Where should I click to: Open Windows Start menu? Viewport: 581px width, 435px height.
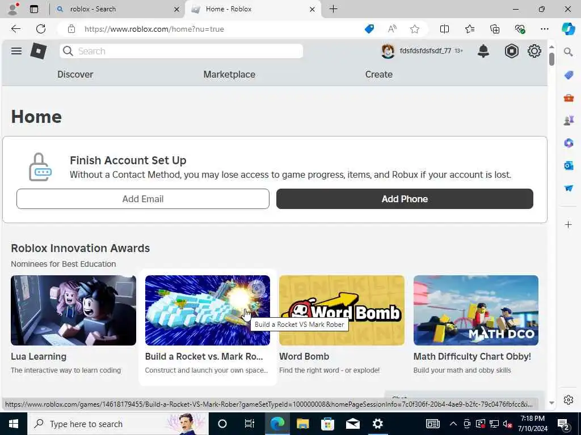[14, 424]
